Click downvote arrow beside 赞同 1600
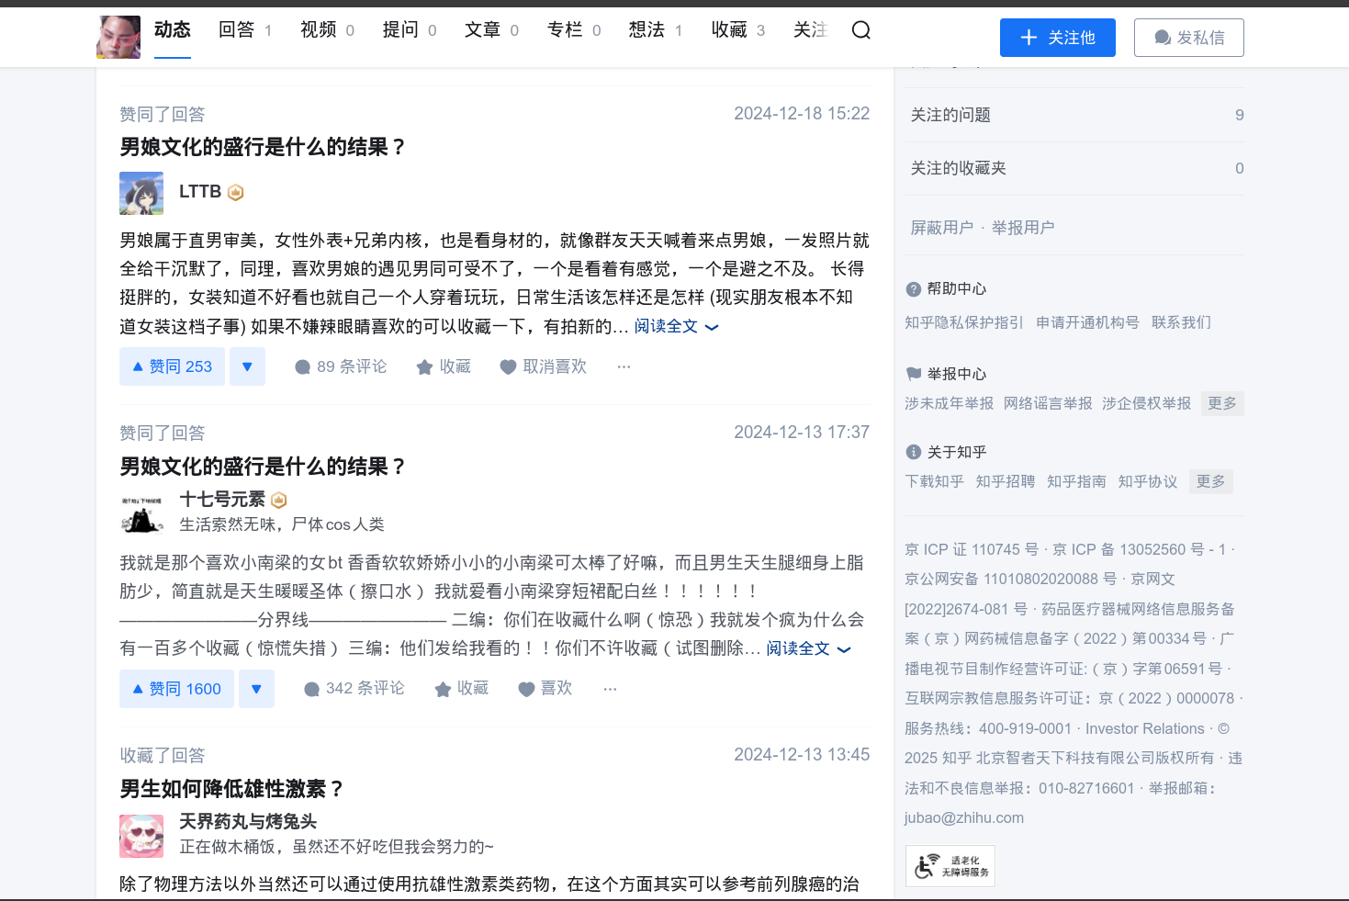 pos(256,689)
